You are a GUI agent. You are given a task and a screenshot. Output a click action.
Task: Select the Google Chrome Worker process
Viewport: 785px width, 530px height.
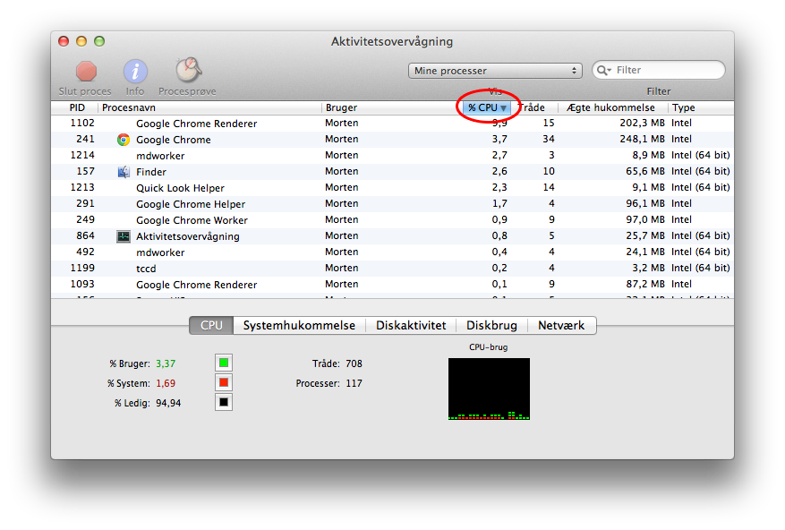pos(392,220)
